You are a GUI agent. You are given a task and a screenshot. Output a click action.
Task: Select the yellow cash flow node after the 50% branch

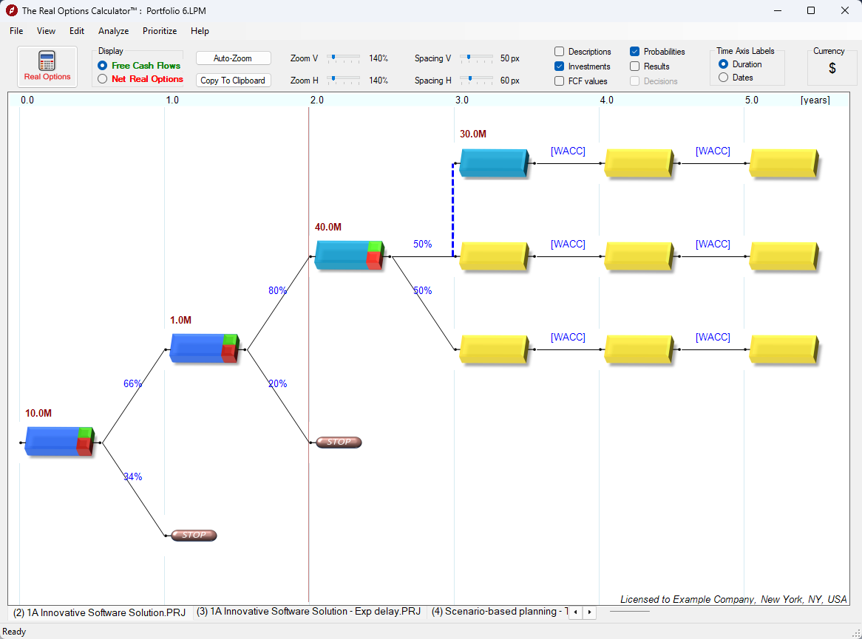tap(492, 255)
